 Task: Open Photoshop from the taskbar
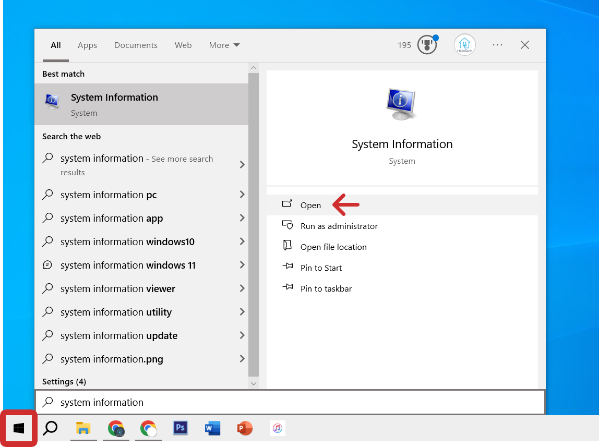pos(180,428)
